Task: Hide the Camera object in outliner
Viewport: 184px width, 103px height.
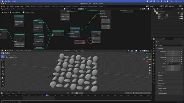Action: [180, 15]
